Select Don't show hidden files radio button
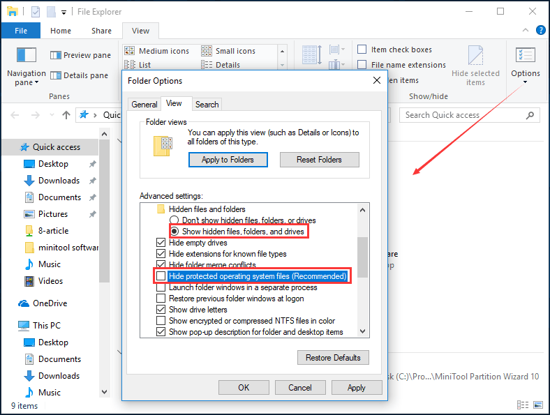 pos(174,220)
